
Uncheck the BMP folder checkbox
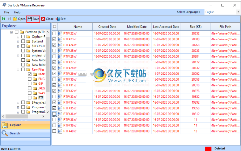click(30, 74)
